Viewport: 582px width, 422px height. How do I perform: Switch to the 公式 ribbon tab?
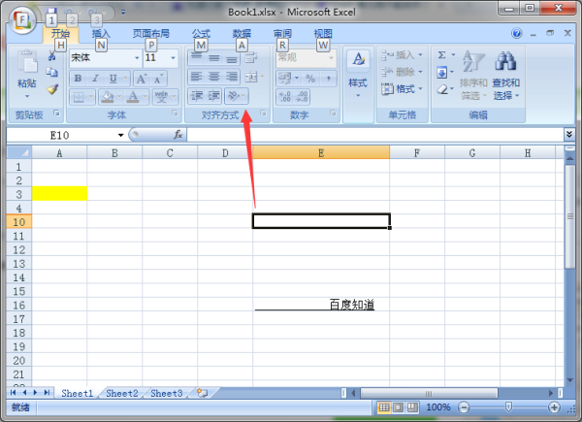(201, 33)
